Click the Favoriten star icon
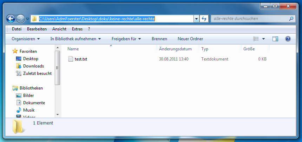This screenshot has width=302, height=142. click(x=15, y=51)
